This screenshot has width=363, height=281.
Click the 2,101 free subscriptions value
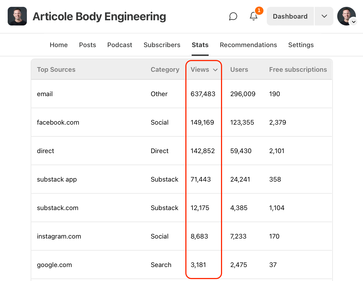pyautogui.click(x=277, y=151)
